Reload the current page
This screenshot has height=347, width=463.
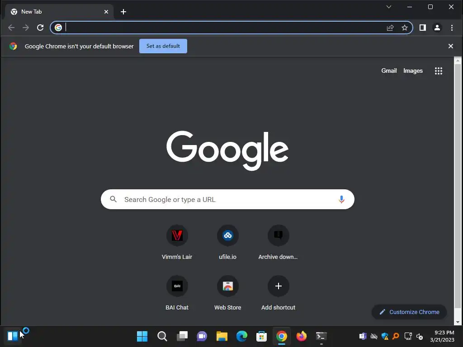tap(40, 28)
